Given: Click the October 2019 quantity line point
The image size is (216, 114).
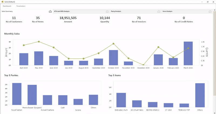Looking at the screenshot, I should click(113, 44).
